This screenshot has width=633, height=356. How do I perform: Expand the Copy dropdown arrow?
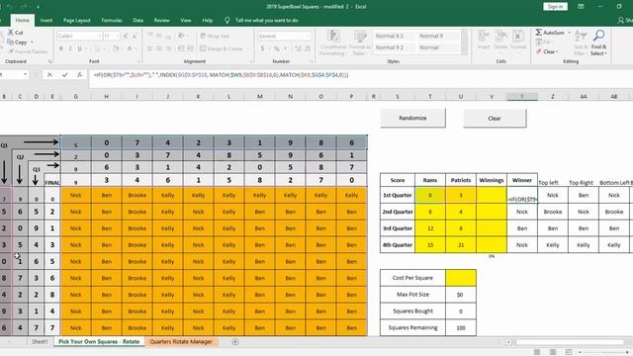[x=32, y=42]
